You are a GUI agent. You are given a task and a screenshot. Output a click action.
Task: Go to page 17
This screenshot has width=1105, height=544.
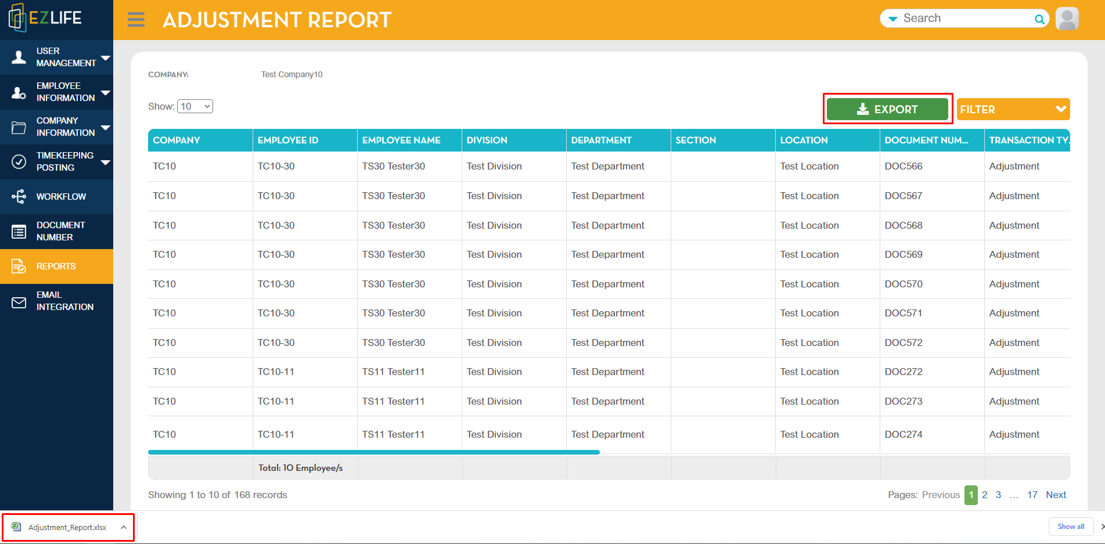pos(1032,495)
